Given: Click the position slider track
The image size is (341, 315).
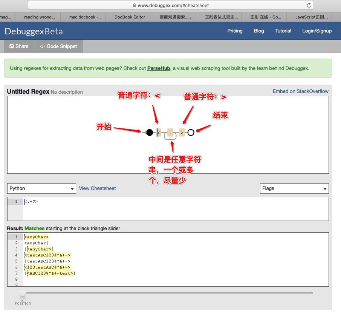Looking at the screenshot, I should pyautogui.click(x=169, y=293).
